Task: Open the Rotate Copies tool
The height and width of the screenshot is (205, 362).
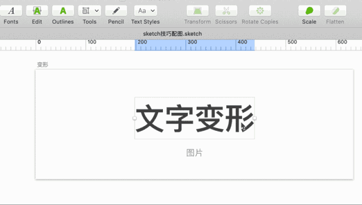Action: coord(260,11)
